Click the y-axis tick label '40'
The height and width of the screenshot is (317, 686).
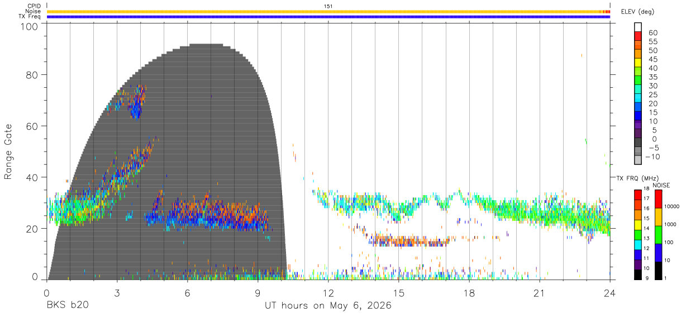[32, 177]
